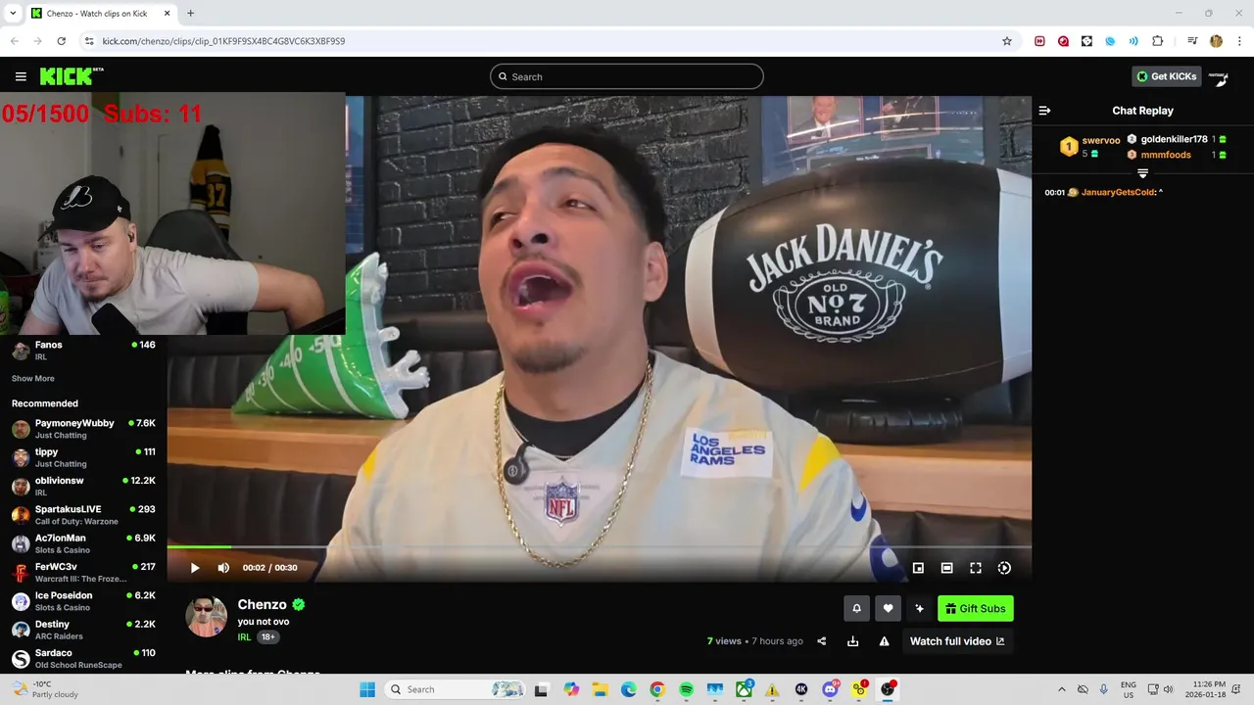Image resolution: width=1254 pixels, height=705 pixels.
Task: Open Sardaco recommended channel
Action: pos(83,659)
